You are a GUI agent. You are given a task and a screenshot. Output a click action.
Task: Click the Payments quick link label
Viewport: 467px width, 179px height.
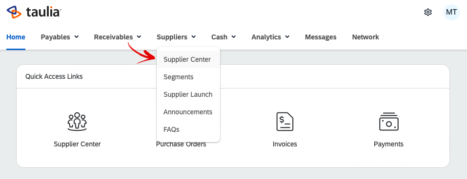[388, 144]
